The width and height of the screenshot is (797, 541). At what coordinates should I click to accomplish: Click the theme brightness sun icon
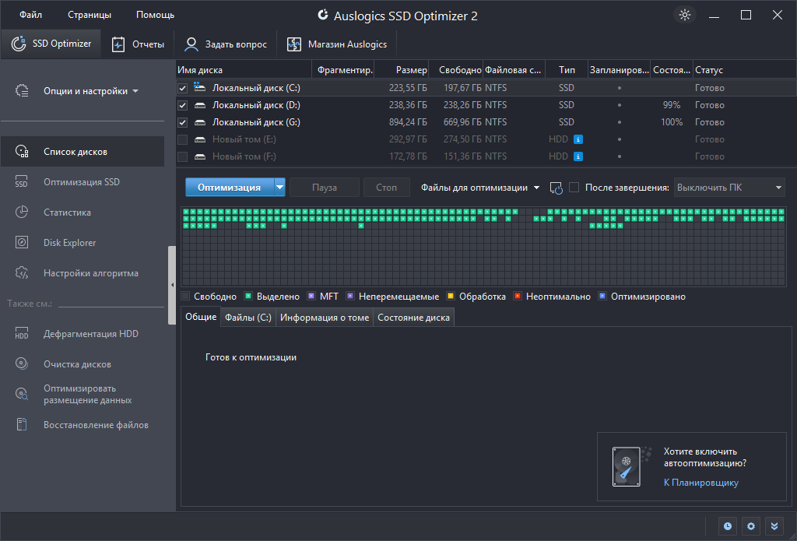pos(685,15)
